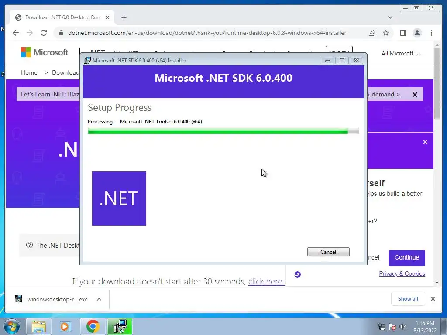Open Chrome three-dot menu
Screen dimensions: 447x335
[x=431, y=33]
